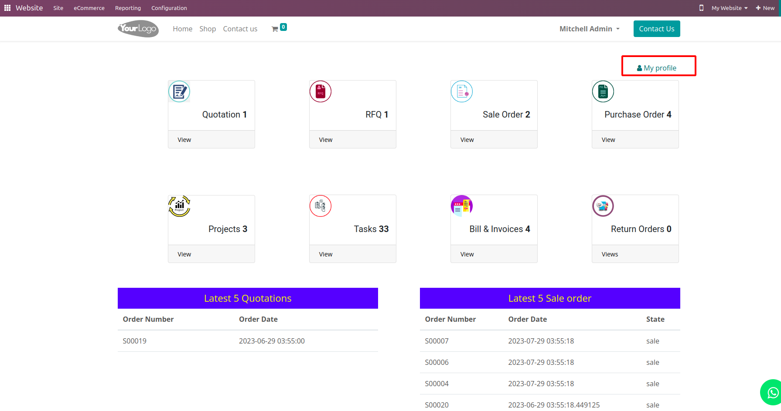Click the date 2023-06-29 03:55:18.449125
The height and width of the screenshot is (411, 781).
[554, 405]
